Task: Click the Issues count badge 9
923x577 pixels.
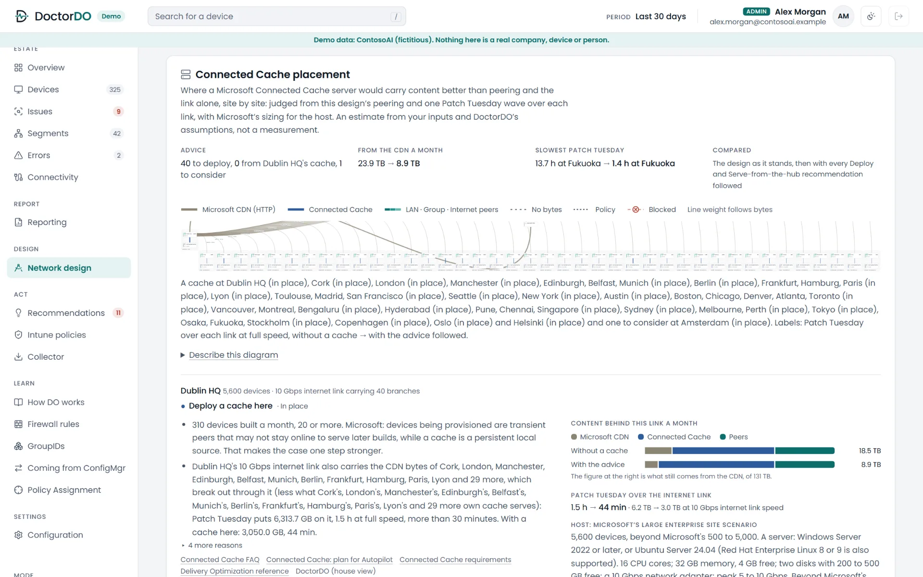Action: [118, 112]
